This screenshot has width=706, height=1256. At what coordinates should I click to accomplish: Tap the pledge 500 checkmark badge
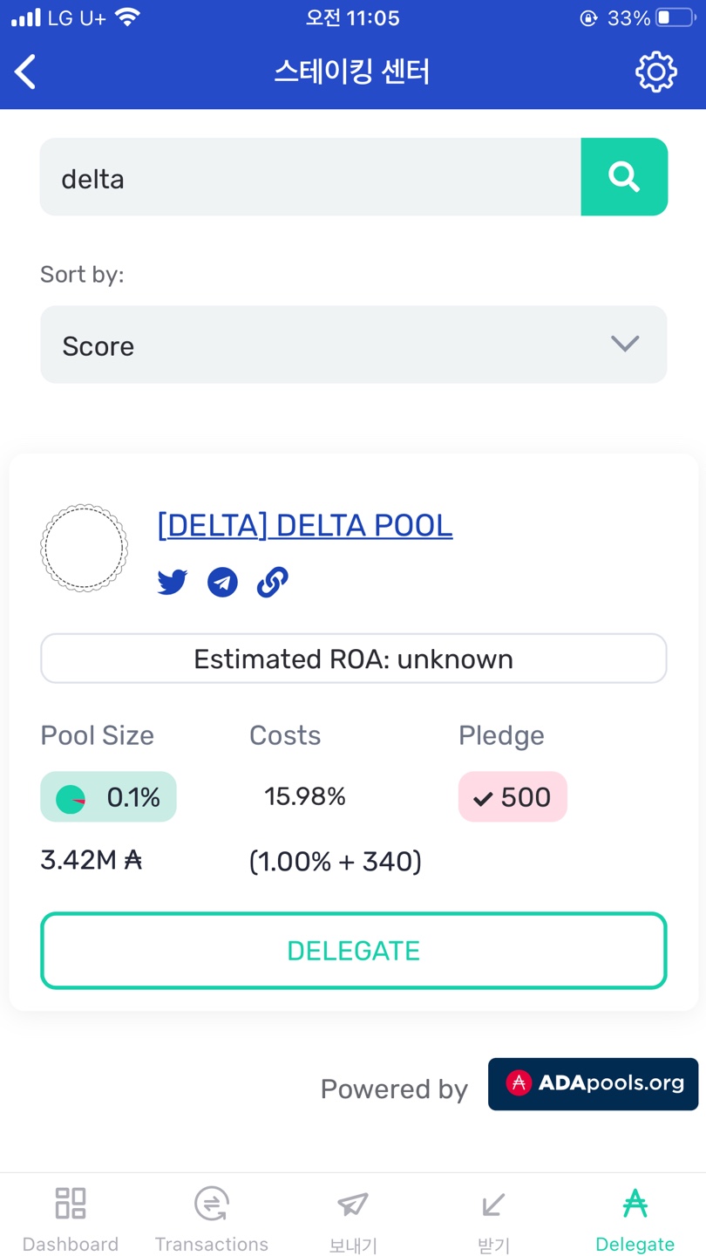coord(513,797)
